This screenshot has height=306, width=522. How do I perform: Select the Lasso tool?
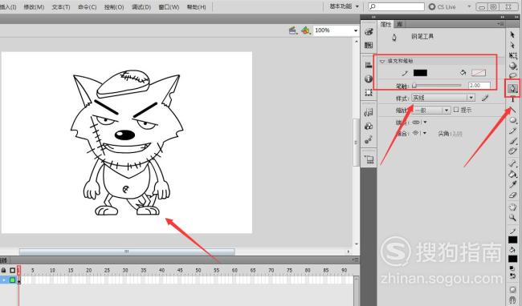[x=512, y=75]
